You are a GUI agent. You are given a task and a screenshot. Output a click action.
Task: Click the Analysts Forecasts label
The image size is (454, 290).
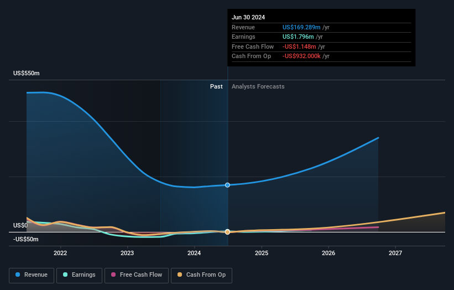click(258, 86)
